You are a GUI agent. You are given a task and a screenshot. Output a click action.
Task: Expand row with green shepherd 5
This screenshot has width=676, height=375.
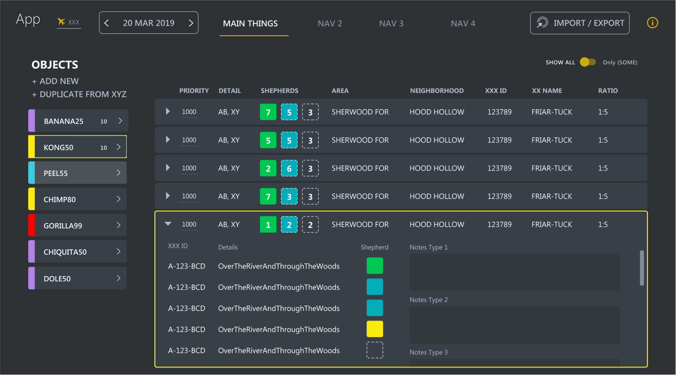[168, 140]
